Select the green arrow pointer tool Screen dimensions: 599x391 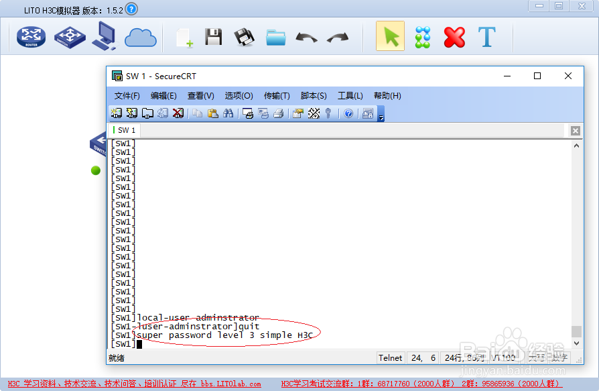click(390, 36)
